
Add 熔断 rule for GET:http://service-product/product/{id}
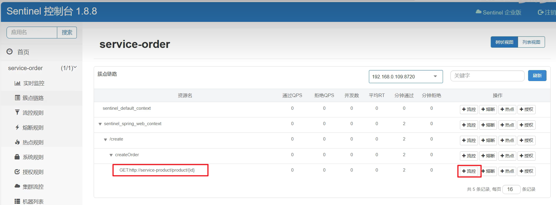(488, 171)
